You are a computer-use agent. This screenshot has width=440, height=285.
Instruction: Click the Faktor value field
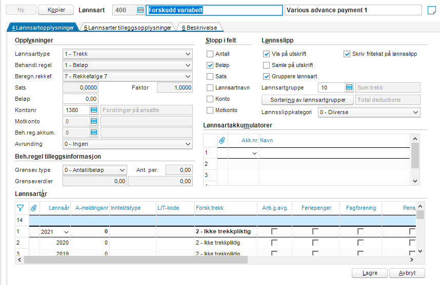pos(174,87)
